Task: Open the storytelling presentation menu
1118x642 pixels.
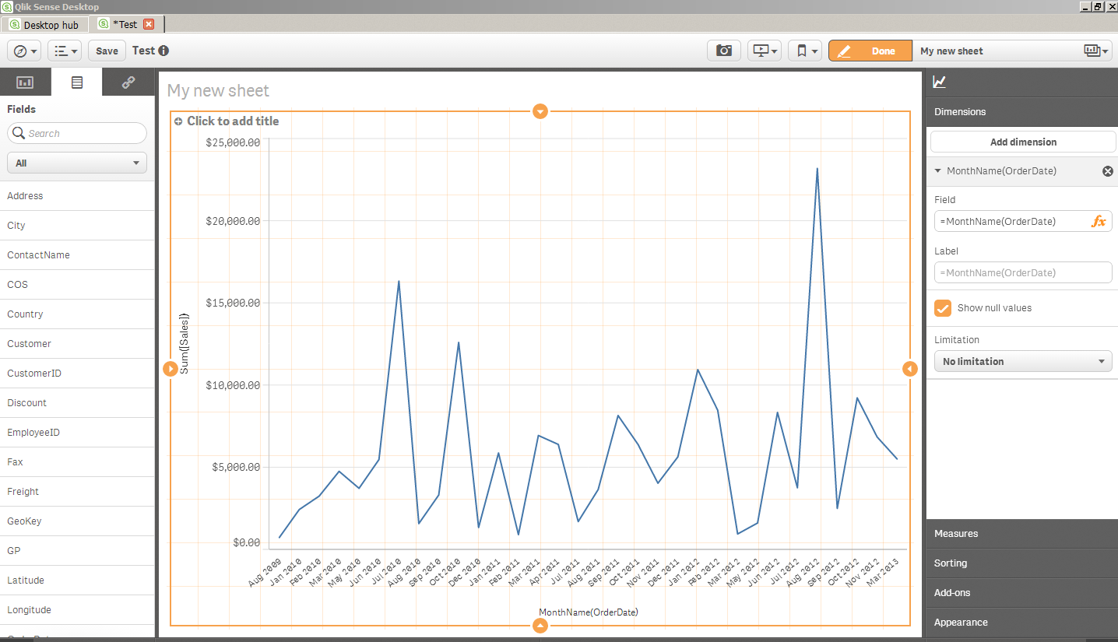Action: pyautogui.click(x=765, y=51)
